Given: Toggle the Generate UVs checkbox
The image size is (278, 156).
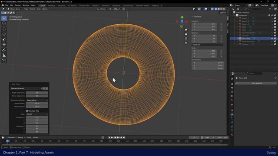Looking at the screenshot, I should pos(27,111).
